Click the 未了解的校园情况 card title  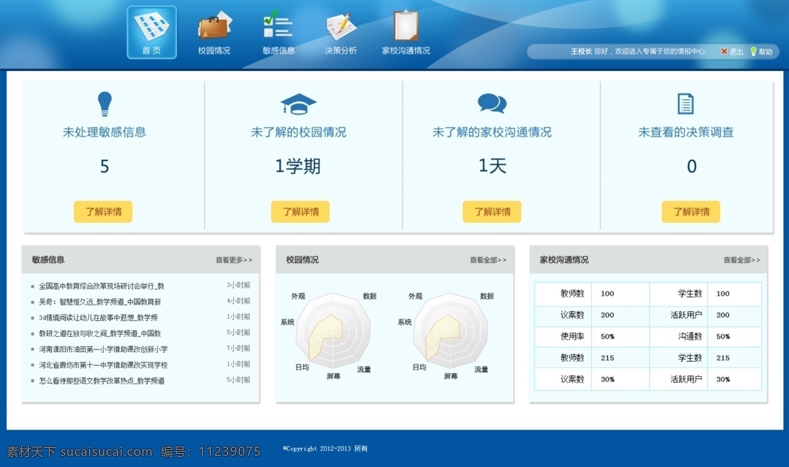[299, 132]
